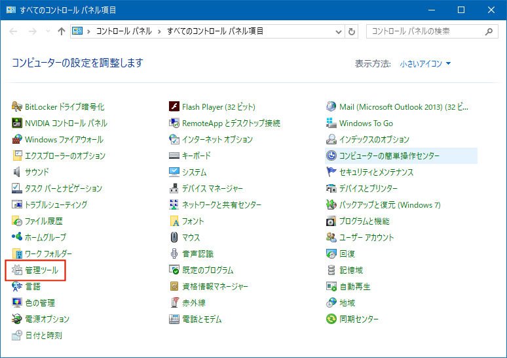This screenshot has width=507, height=358.
Task: Open the システム icon
Action: coord(174,172)
